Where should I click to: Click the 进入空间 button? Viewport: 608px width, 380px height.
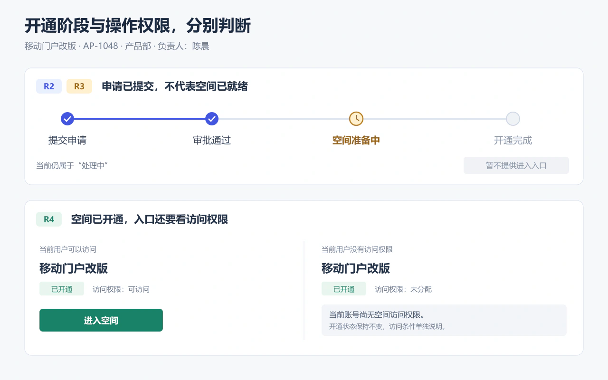click(x=101, y=320)
